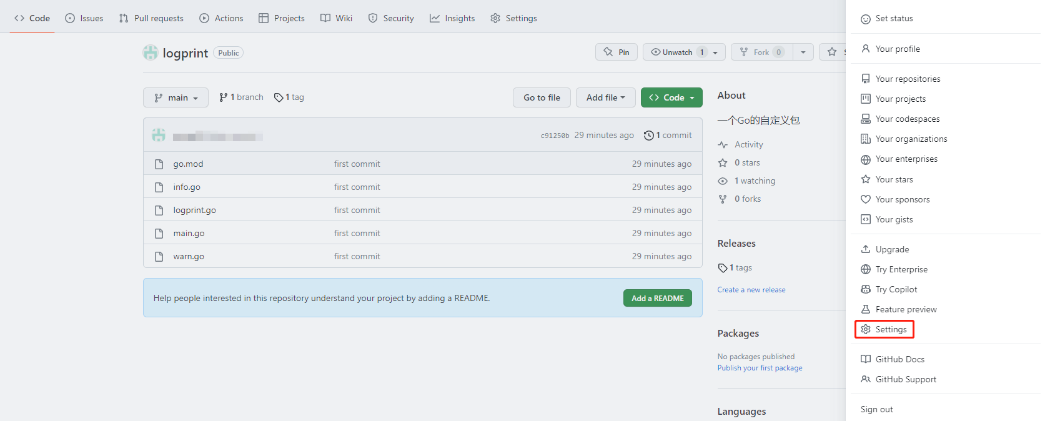Viewport: 1045px width, 421px height.
Task: Open the Security tab
Action: (391, 18)
